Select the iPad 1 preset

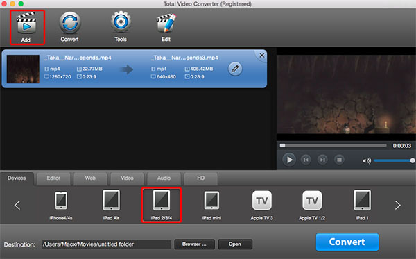[x=362, y=205]
